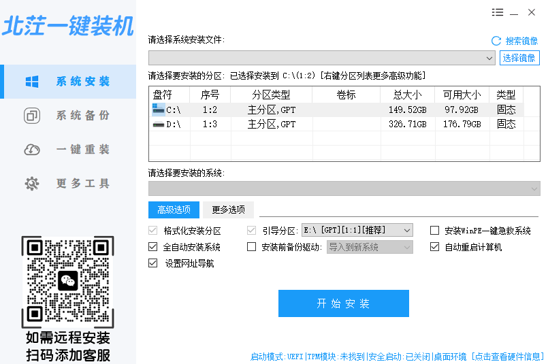Switch to the 高级选项 tab

[x=174, y=210]
